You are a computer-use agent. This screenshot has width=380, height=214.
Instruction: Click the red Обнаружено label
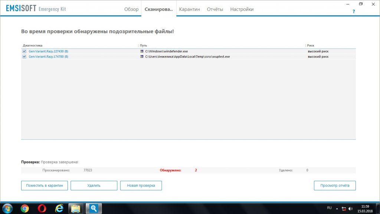point(170,170)
